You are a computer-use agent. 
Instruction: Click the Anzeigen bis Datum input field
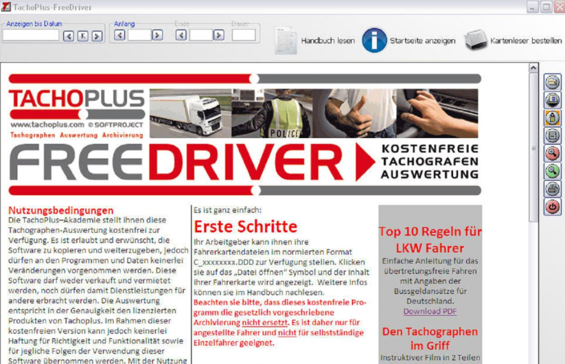[x=31, y=35]
